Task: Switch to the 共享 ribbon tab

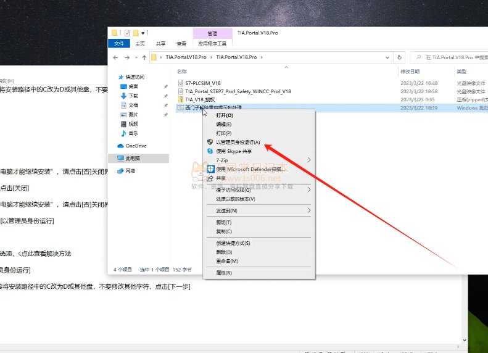Action: [x=160, y=44]
